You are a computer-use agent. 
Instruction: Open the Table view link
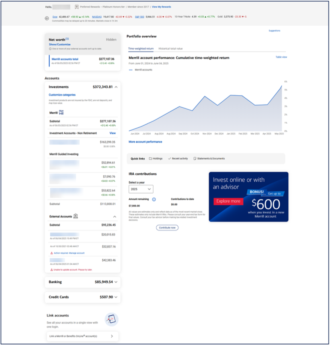pyautogui.click(x=281, y=57)
